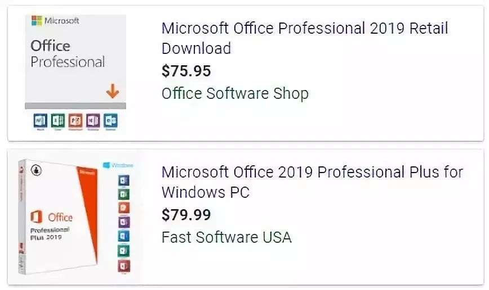Click the four-color Microsoft logo in first listing
The image size is (489, 290).
pyautogui.click(x=37, y=21)
